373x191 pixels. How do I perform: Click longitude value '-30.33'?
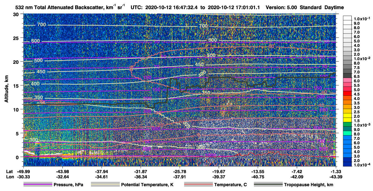tap(23, 177)
